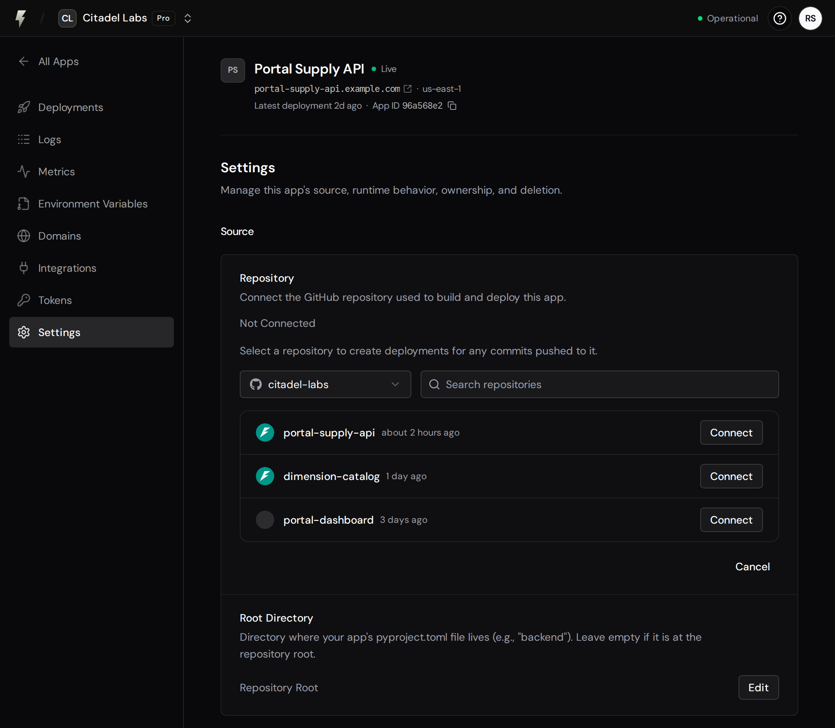The height and width of the screenshot is (728, 835).
Task: Click the magnifier icon in repository search
Action: [434, 384]
